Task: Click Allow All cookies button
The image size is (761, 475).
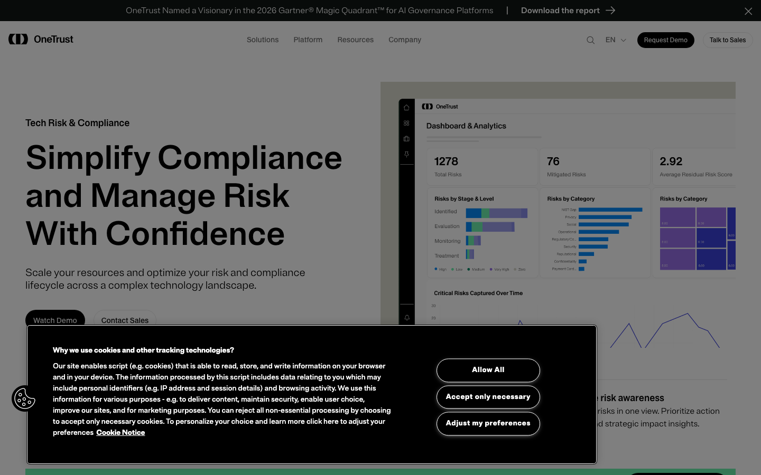Action: tap(488, 370)
